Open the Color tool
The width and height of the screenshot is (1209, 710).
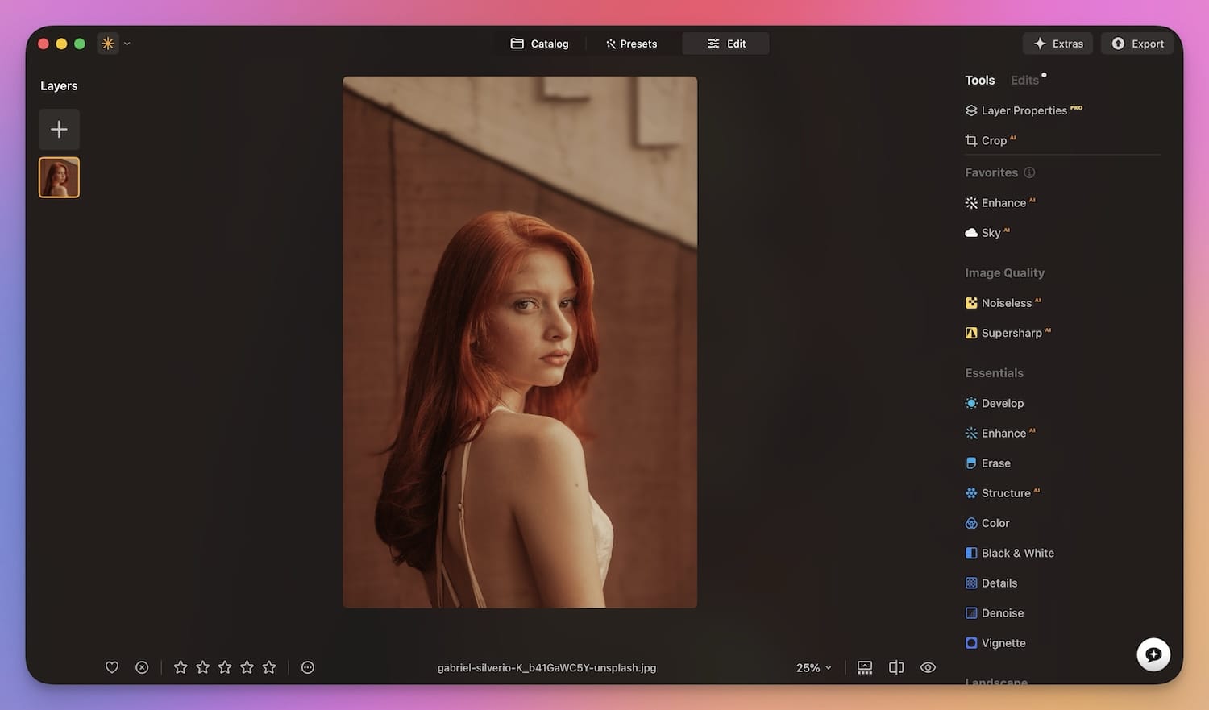point(987,523)
